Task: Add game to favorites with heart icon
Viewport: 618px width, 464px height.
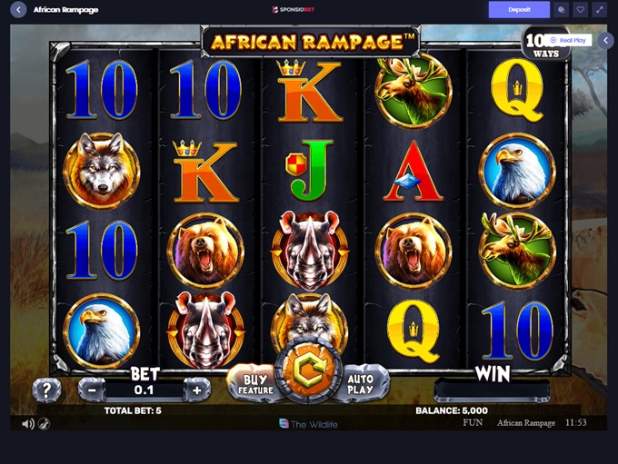Action: tap(580, 9)
